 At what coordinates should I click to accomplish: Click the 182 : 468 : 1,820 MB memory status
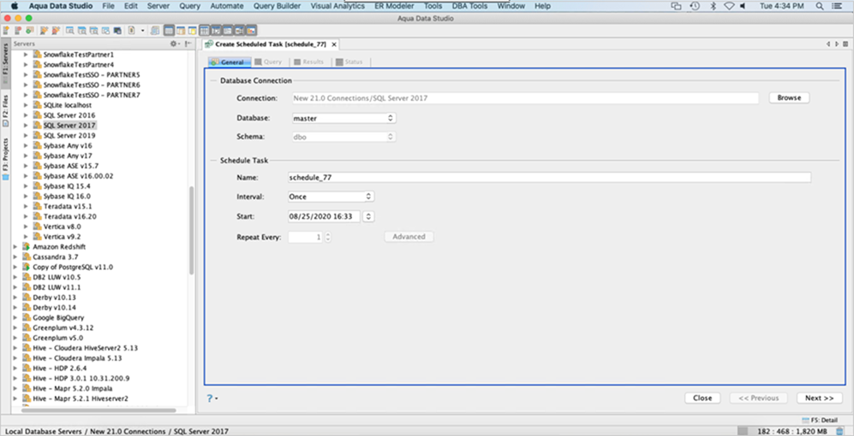pos(793,431)
